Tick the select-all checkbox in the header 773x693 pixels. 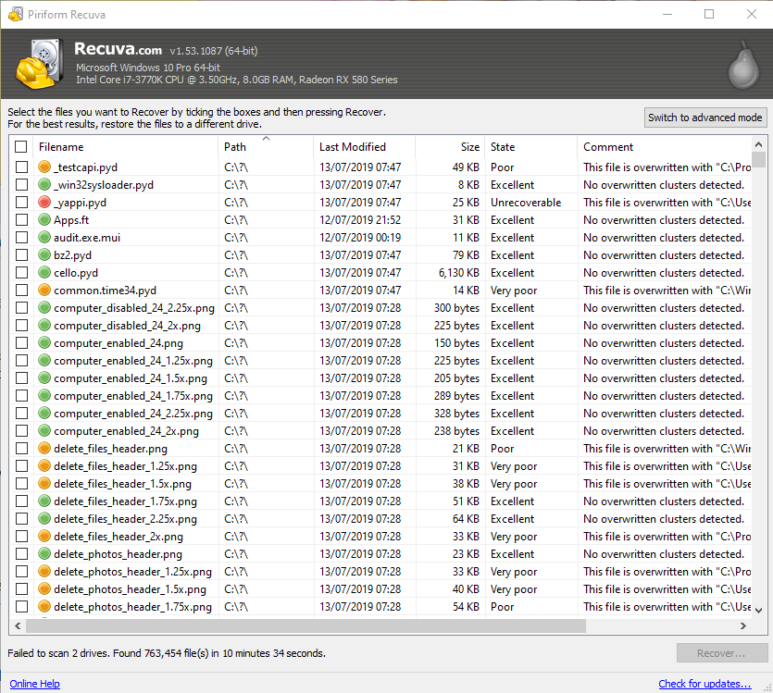(20, 147)
